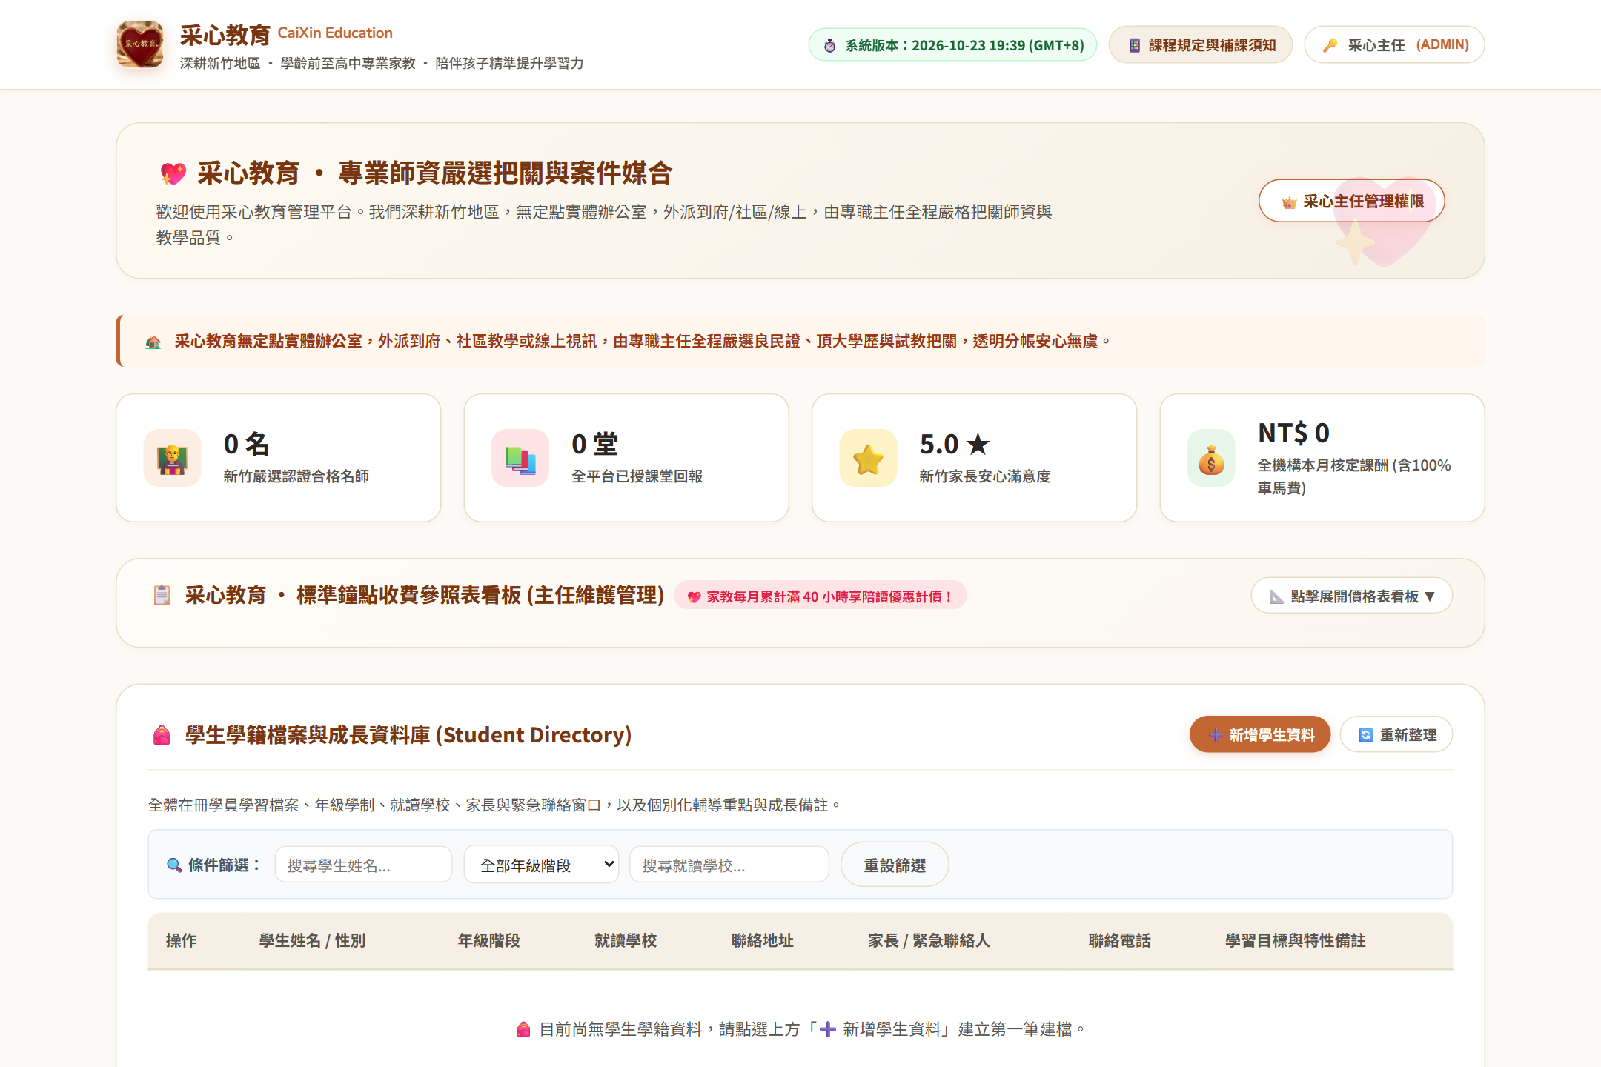1601x1067 pixels.
Task: Click the money bag icon on NT$ 0 card
Action: pyautogui.click(x=1211, y=459)
